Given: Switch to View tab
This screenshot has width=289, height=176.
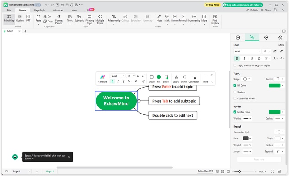Looking at the screenshot, I should click(74, 10).
